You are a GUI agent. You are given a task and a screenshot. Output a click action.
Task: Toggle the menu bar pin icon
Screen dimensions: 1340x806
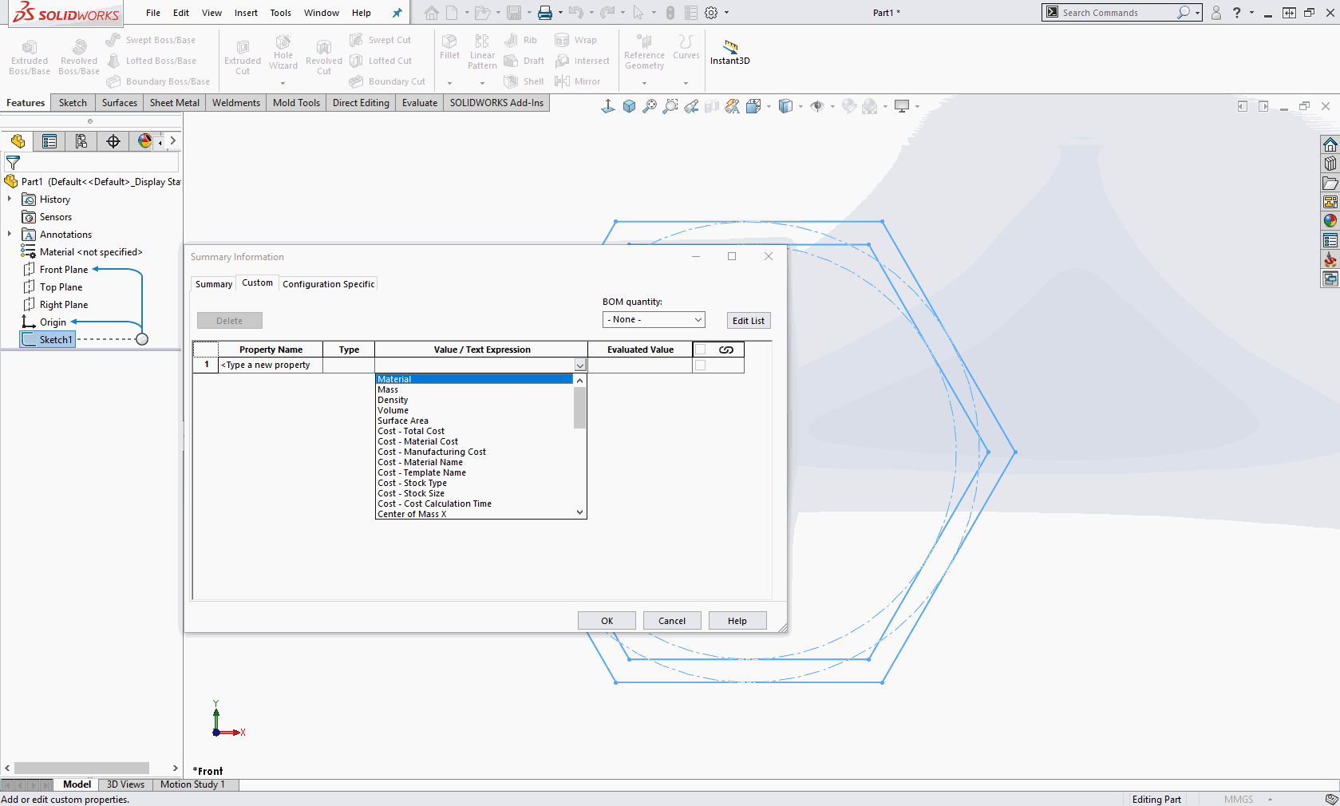pyautogui.click(x=397, y=13)
